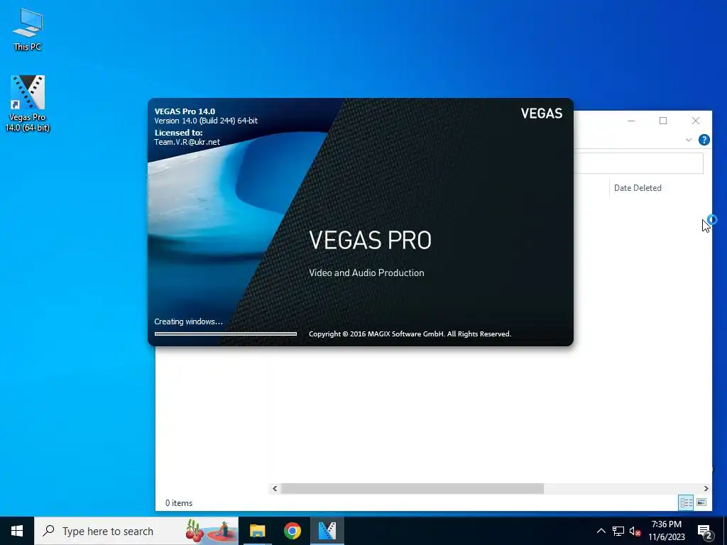The image size is (727, 545).
Task: Click the Help icon in Explorer window
Action: (x=704, y=140)
